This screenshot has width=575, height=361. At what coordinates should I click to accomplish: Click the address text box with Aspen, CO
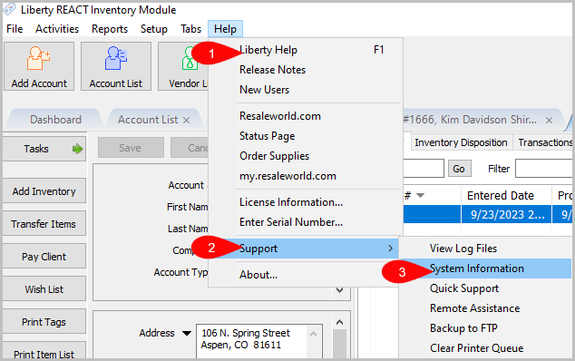point(259,341)
